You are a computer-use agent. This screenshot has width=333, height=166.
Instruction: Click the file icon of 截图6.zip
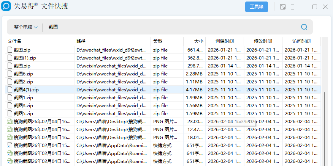click(x=10, y=74)
